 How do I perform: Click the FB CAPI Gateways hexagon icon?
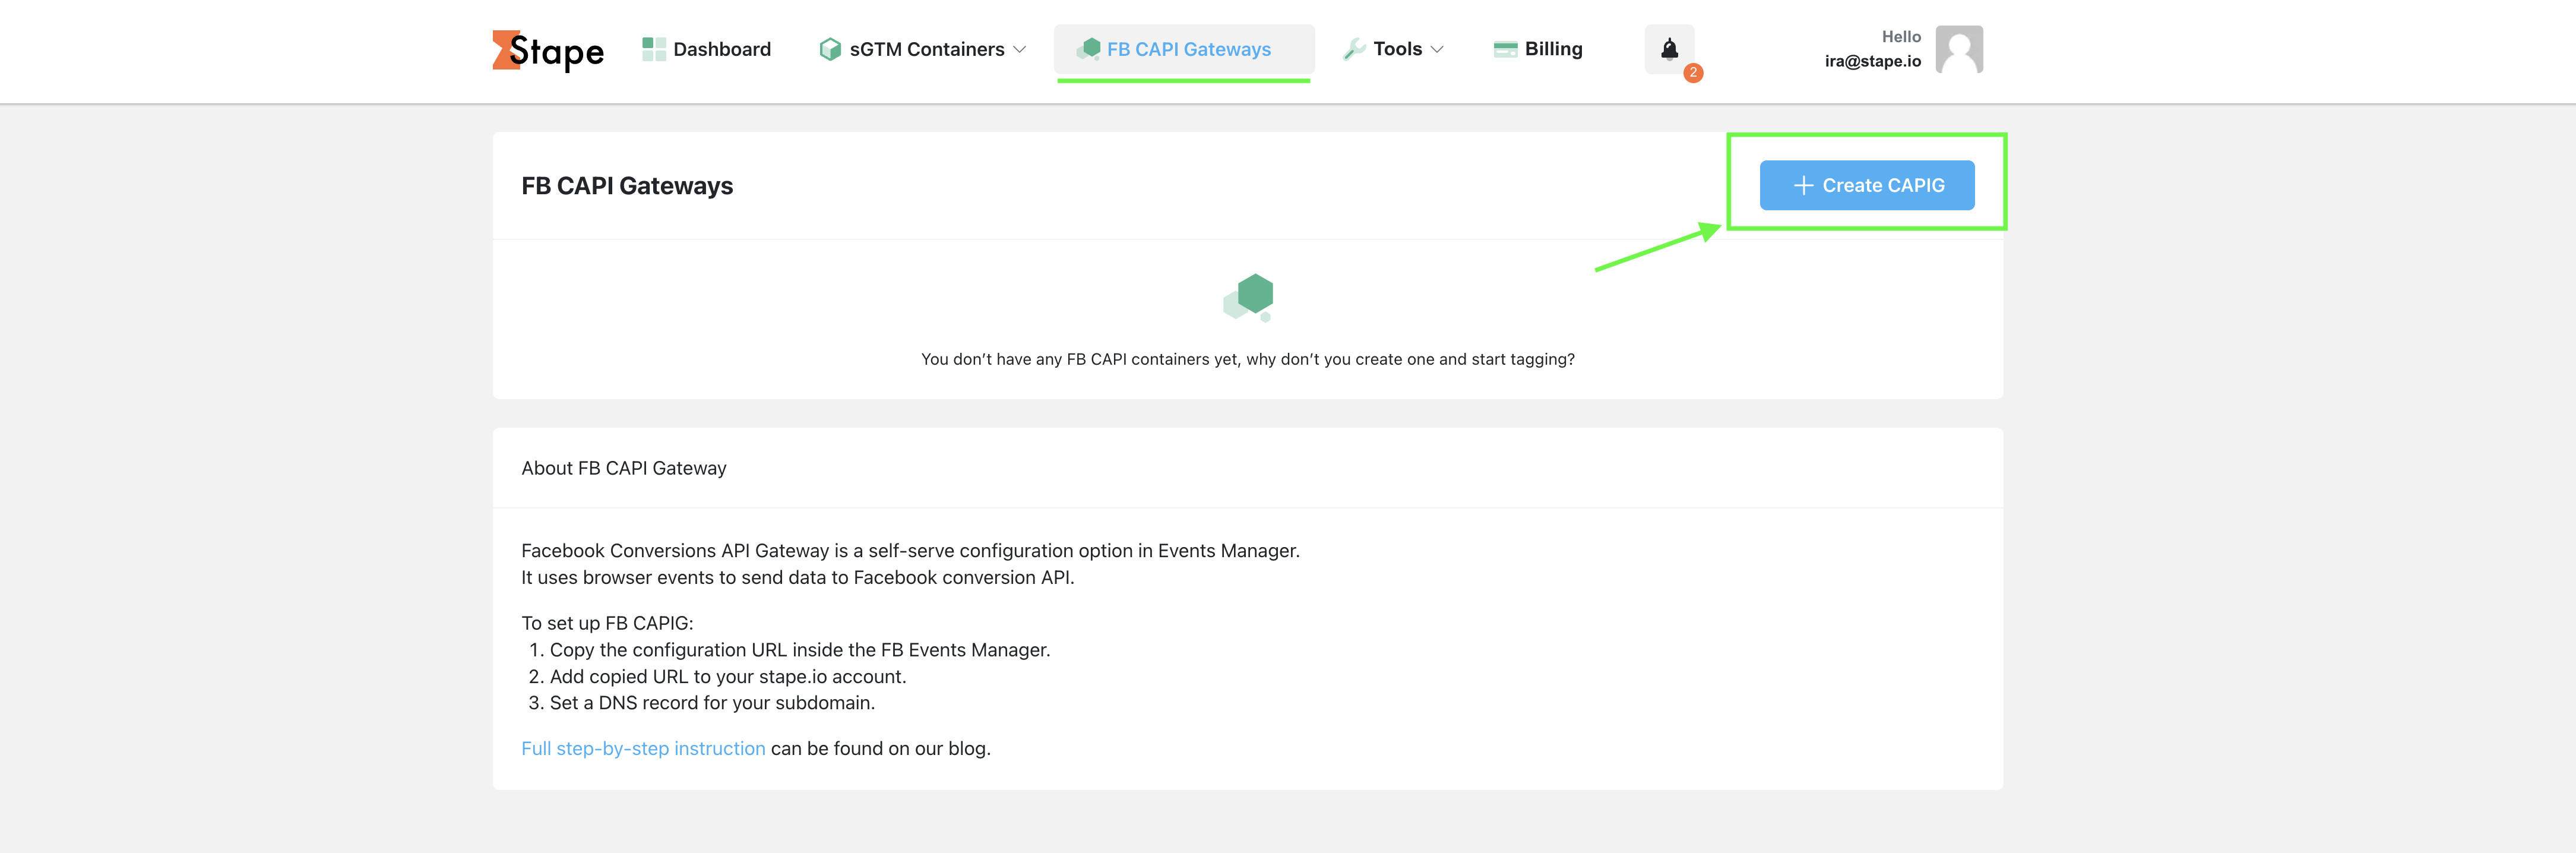[1089, 49]
